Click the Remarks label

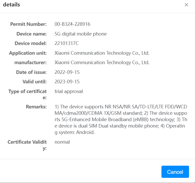click(x=36, y=107)
